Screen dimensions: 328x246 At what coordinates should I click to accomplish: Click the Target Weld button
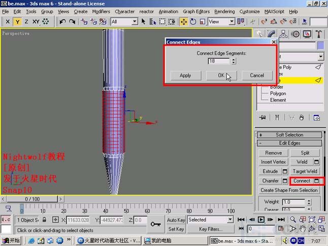305,171
